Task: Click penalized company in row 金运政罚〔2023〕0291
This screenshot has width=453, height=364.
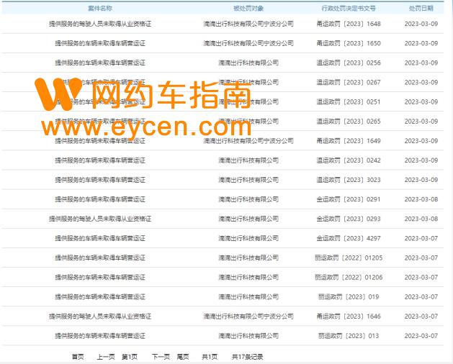Action: [248, 199]
